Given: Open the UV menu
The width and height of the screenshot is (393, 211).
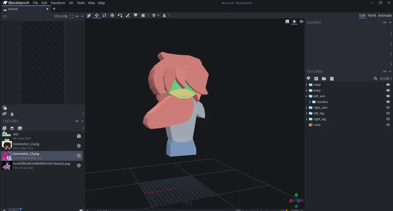Looking at the screenshot, I should [71, 3].
